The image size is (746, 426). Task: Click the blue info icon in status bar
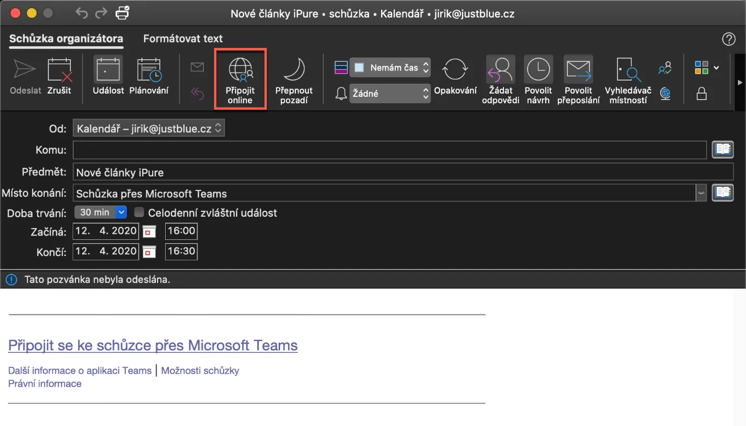tap(11, 280)
